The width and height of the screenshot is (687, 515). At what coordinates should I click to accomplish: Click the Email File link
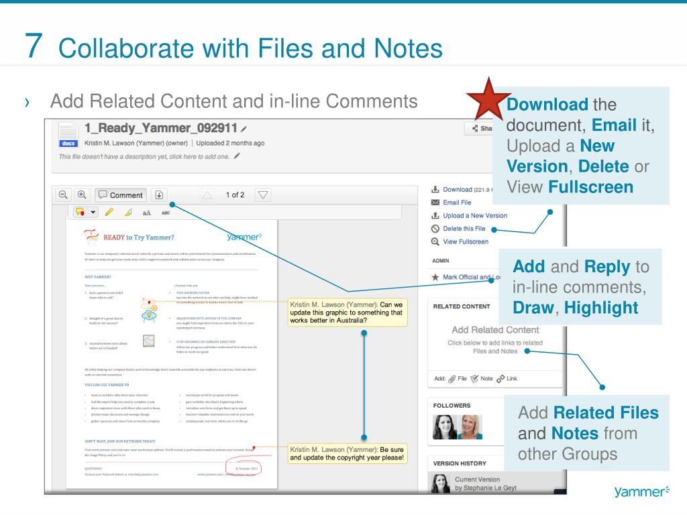[x=457, y=203]
